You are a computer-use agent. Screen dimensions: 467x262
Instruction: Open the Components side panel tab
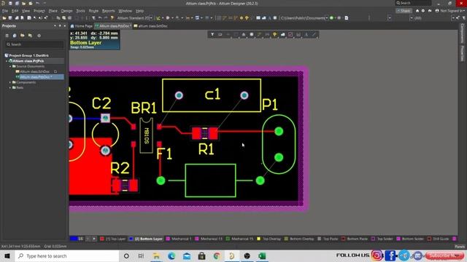pyautogui.click(x=462, y=33)
